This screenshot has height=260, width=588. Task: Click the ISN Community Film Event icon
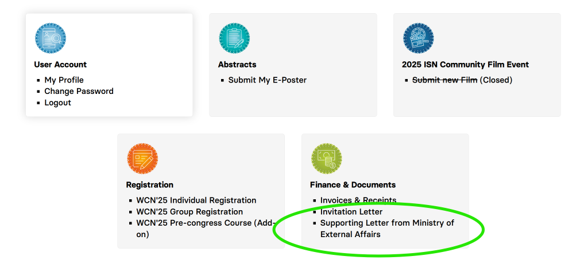tap(418, 38)
